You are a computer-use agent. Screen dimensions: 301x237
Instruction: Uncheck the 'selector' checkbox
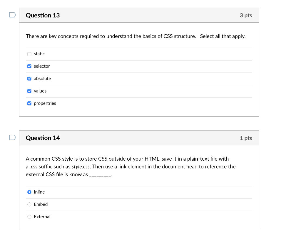coord(29,66)
